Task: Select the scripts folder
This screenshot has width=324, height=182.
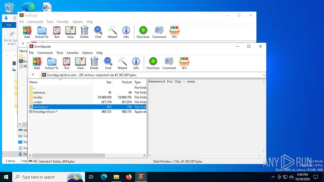Action: click(x=87, y=102)
